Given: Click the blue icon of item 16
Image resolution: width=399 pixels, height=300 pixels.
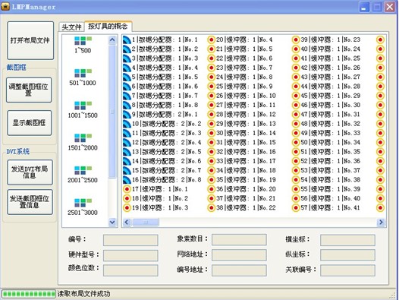Looking at the screenshot, I should [127, 180].
